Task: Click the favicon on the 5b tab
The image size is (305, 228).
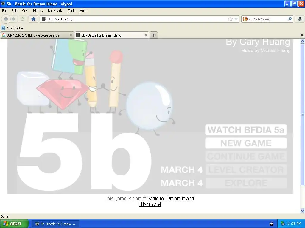Action: [x=78, y=35]
